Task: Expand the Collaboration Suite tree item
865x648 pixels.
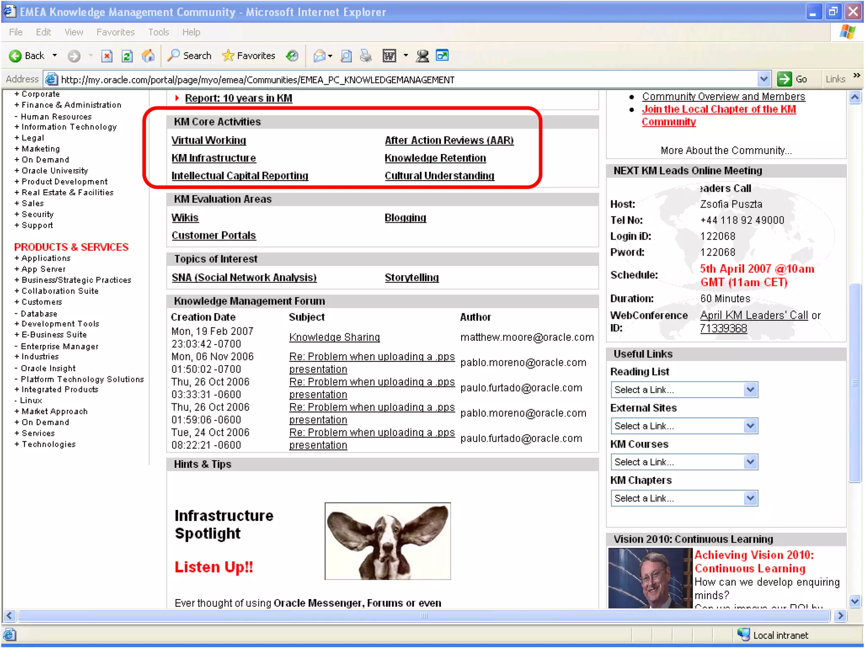Action: point(17,291)
